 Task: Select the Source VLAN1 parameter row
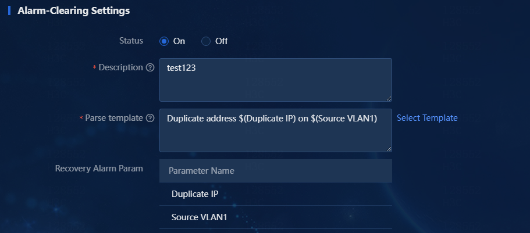(x=276, y=217)
